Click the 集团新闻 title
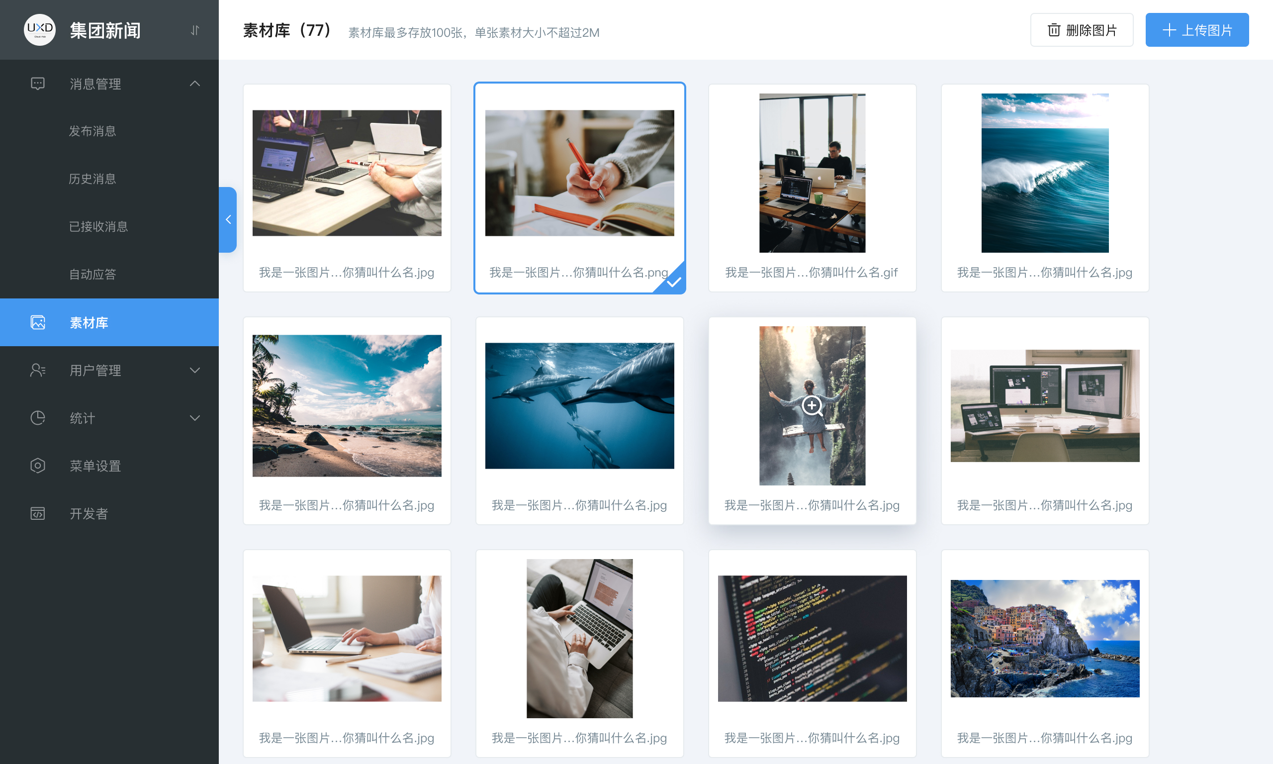 (x=105, y=30)
